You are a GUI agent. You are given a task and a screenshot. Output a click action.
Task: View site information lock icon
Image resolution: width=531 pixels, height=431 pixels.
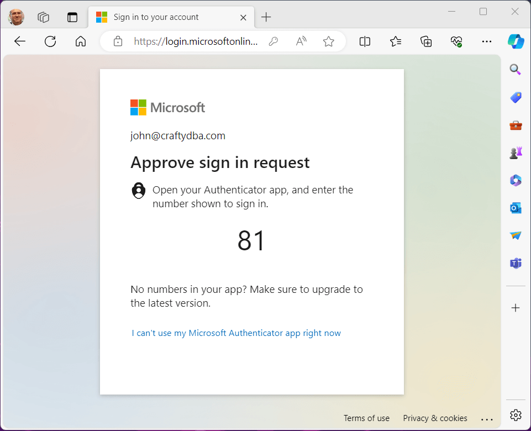coord(118,41)
